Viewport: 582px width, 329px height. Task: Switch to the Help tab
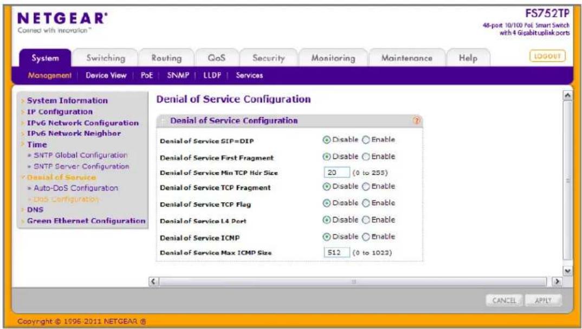(x=468, y=59)
